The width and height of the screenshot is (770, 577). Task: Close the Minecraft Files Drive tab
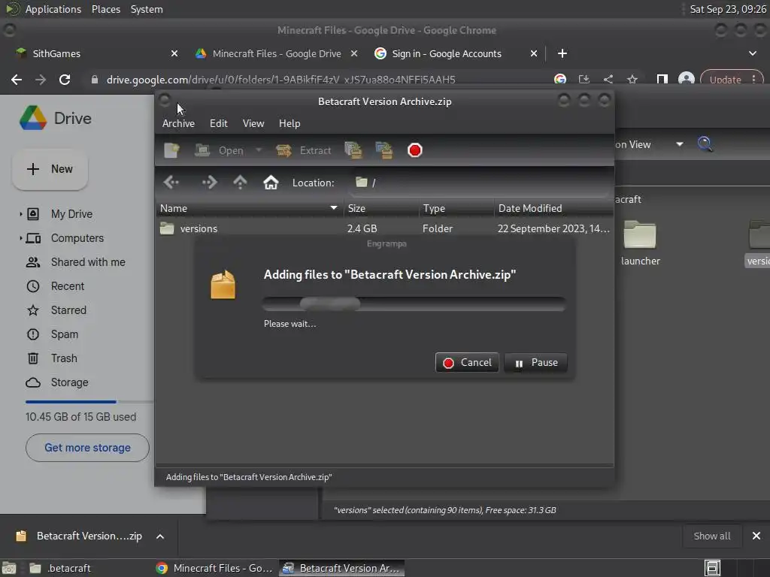354,53
